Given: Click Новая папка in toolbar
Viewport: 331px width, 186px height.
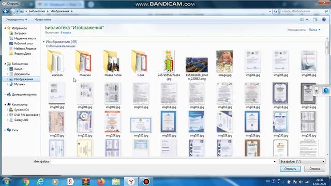Looking at the screenshot, I should point(43,20).
